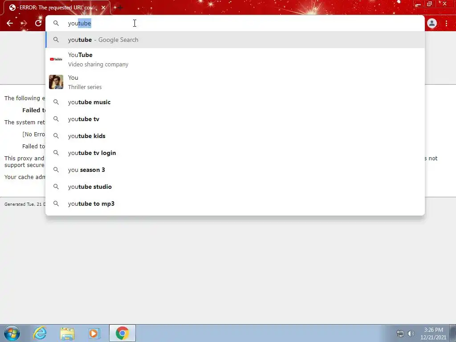This screenshot has width=456, height=342.
Task: Open the profile avatar icon
Action: pyautogui.click(x=432, y=23)
